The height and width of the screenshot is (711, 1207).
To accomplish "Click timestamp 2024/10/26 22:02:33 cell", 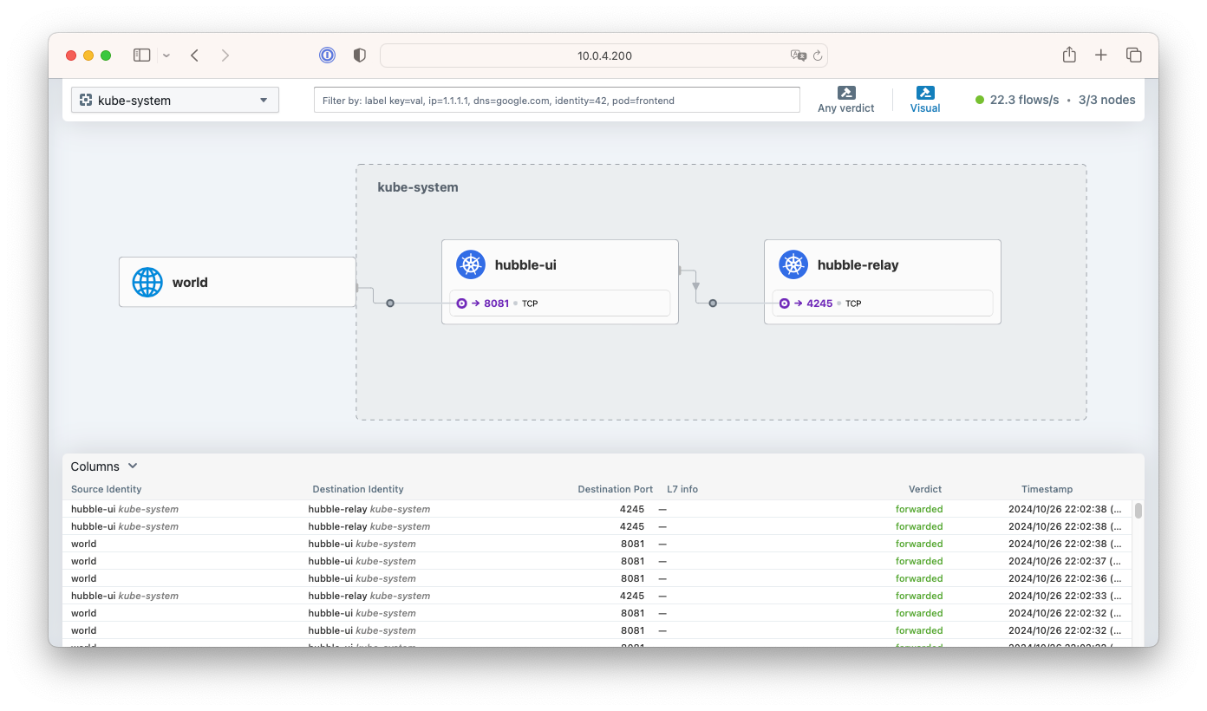I will (1065, 596).
